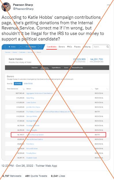Select the Candidates nav tab
114x180 pixels.
pos(52,47)
